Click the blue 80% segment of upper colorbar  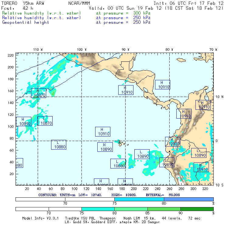tap(189, 199)
